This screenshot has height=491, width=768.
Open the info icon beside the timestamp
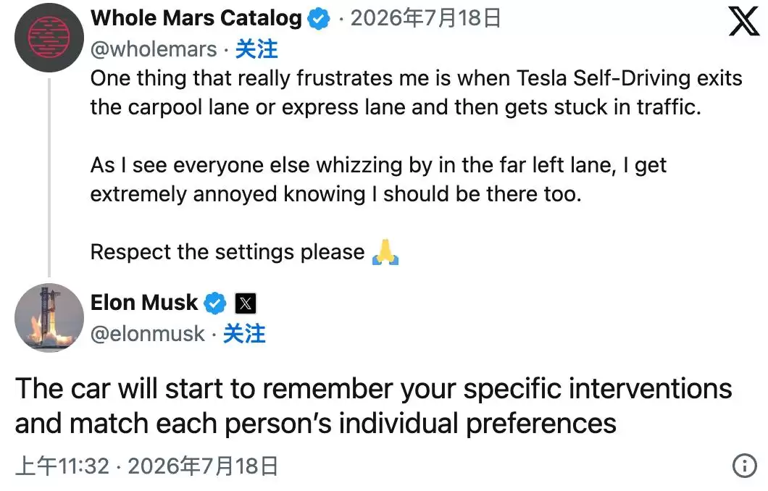click(x=745, y=466)
